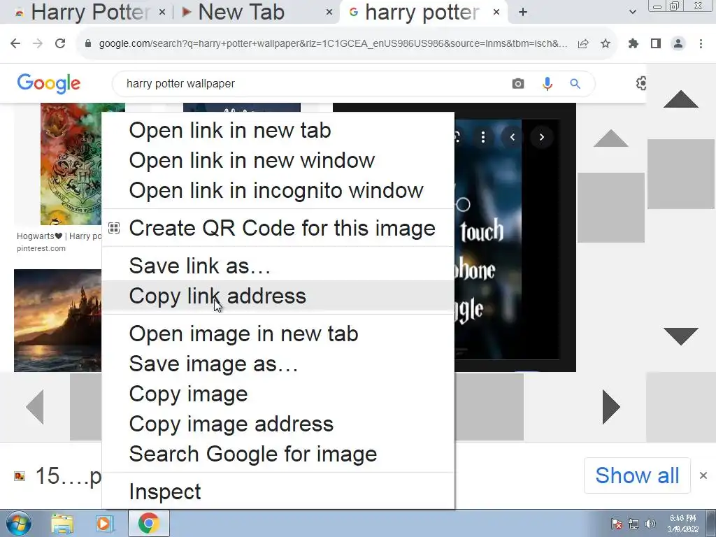
Task: Click Show all downloads button
Action: pos(638,475)
